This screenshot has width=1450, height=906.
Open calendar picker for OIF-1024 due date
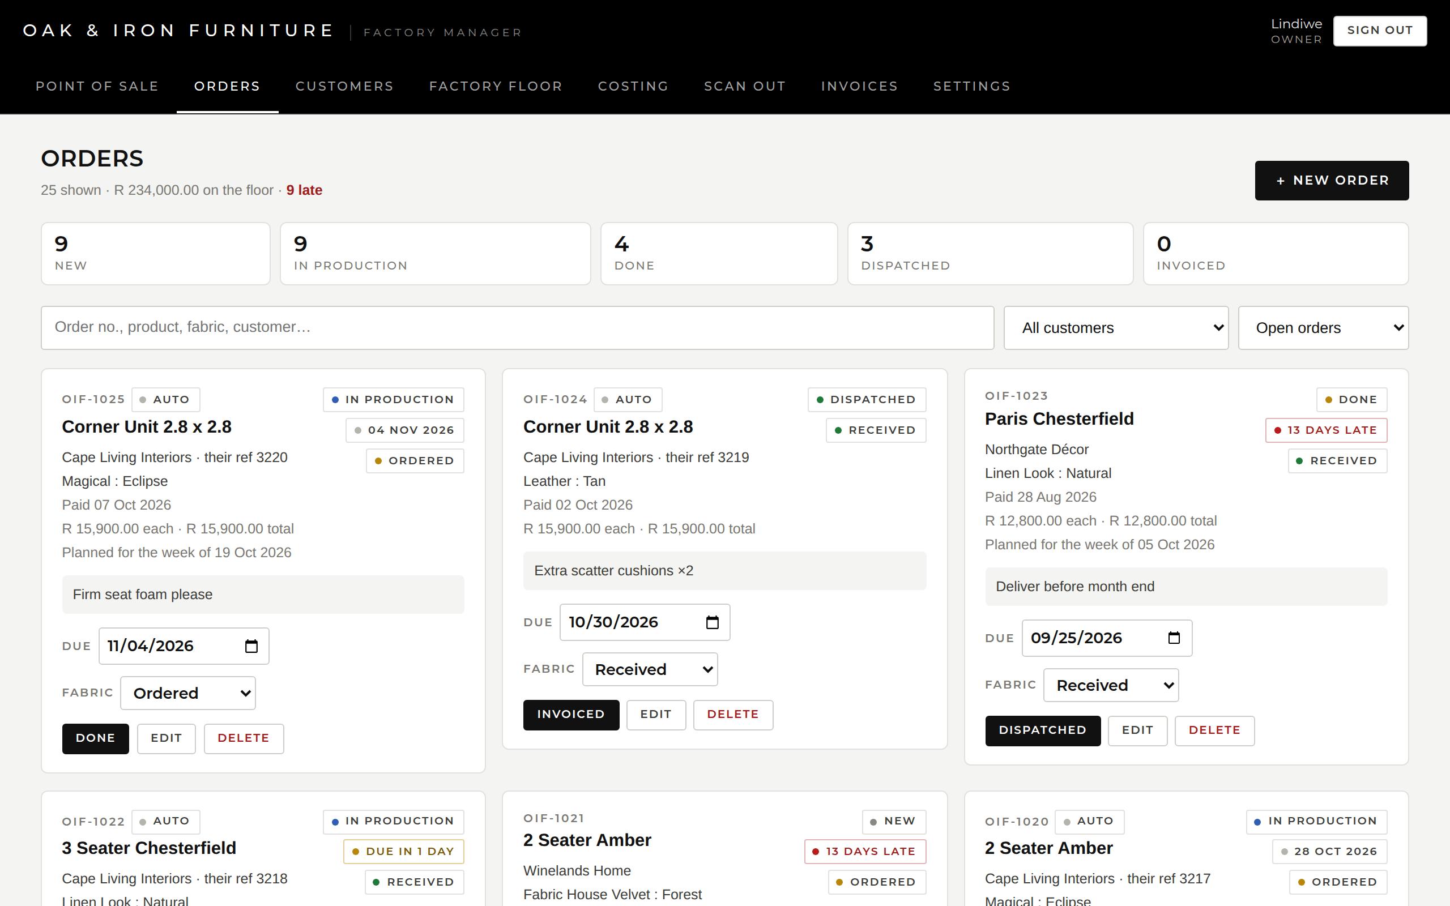[713, 622]
